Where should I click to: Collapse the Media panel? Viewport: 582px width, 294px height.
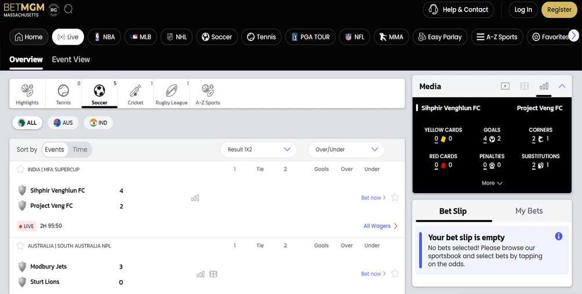[x=562, y=86]
